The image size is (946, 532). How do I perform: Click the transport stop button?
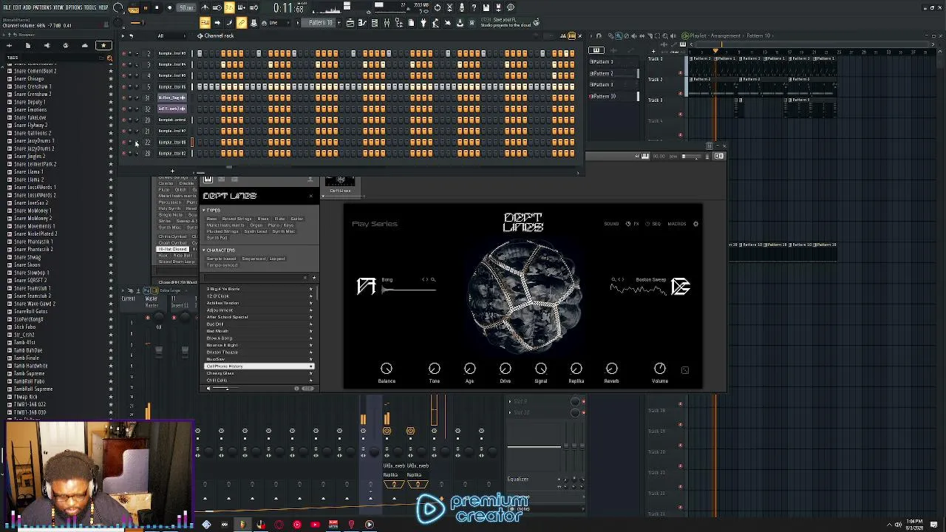(157, 8)
